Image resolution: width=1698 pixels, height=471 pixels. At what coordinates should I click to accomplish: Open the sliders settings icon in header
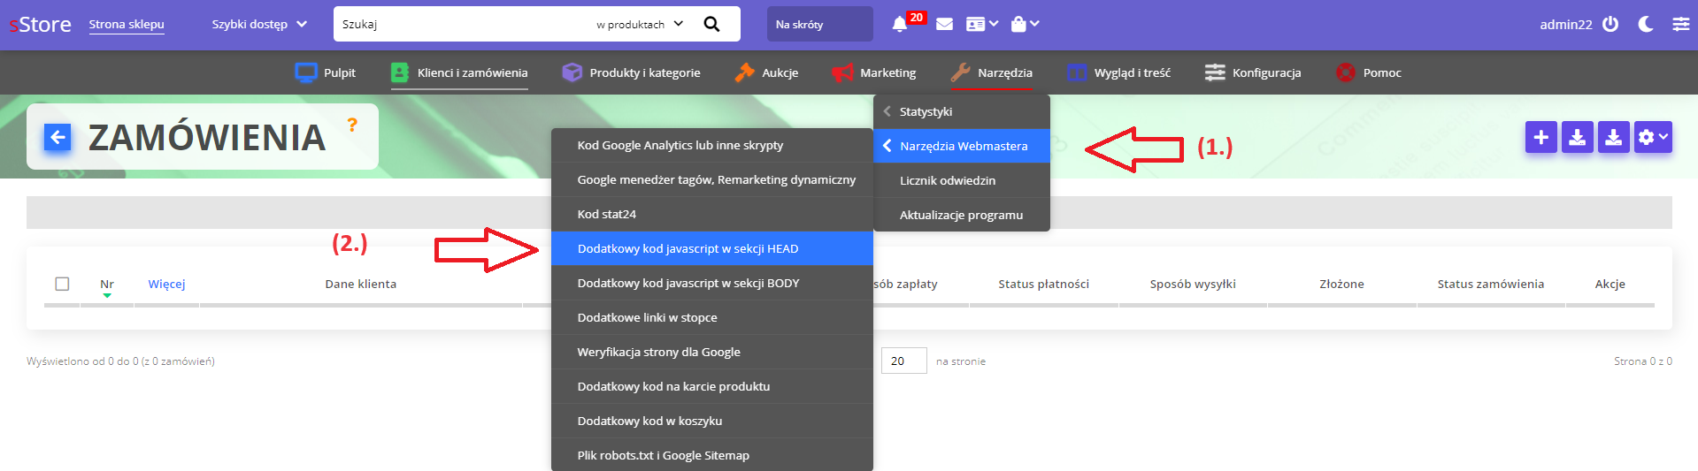[1680, 25]
